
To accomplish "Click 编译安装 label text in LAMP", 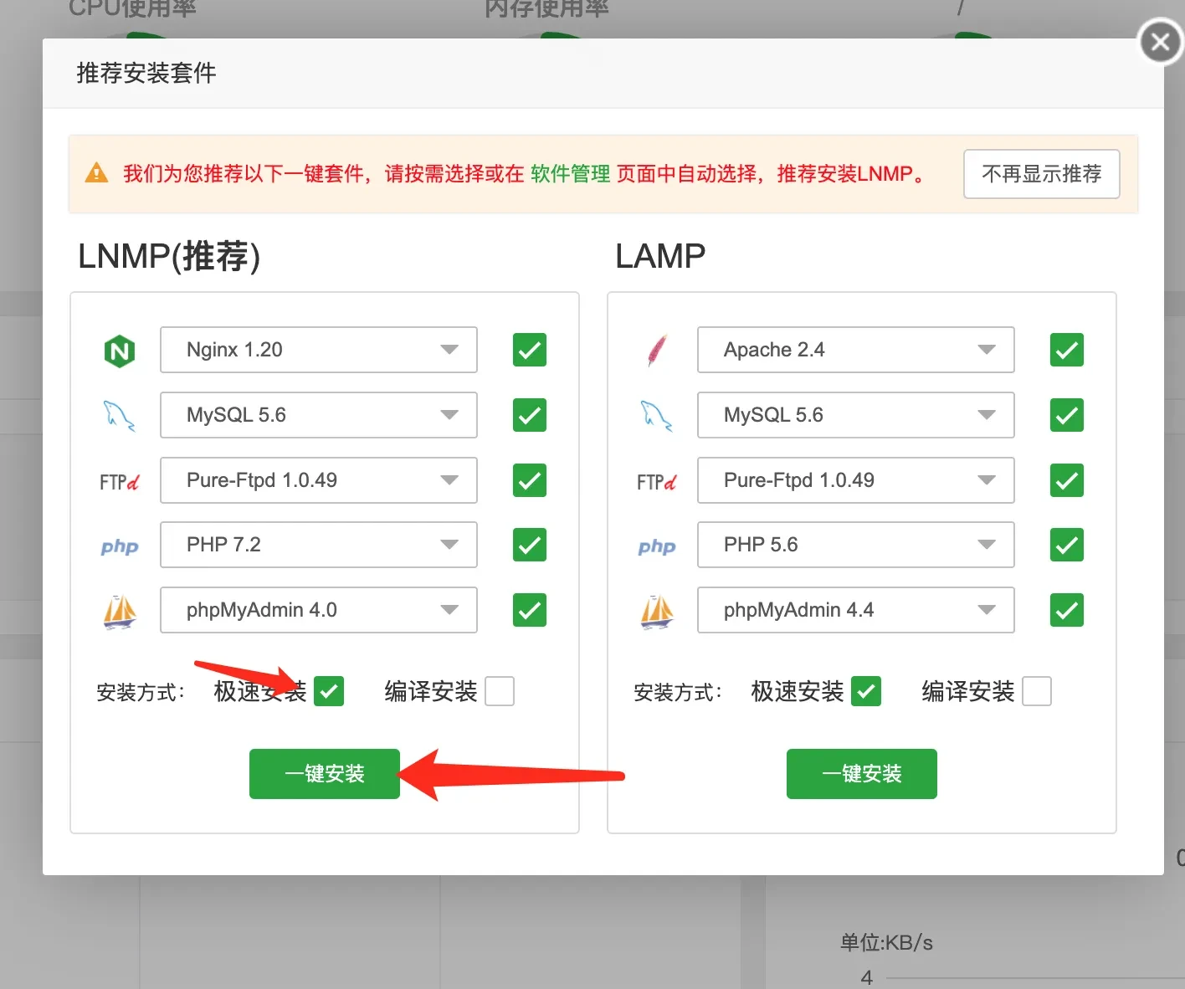I will tap(968, 691).
